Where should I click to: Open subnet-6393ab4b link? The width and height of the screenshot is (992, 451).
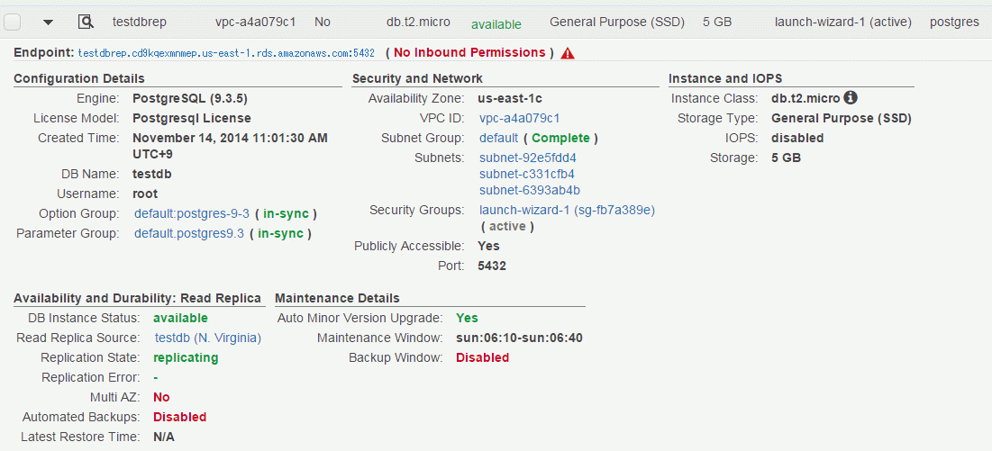click(530, 190)
